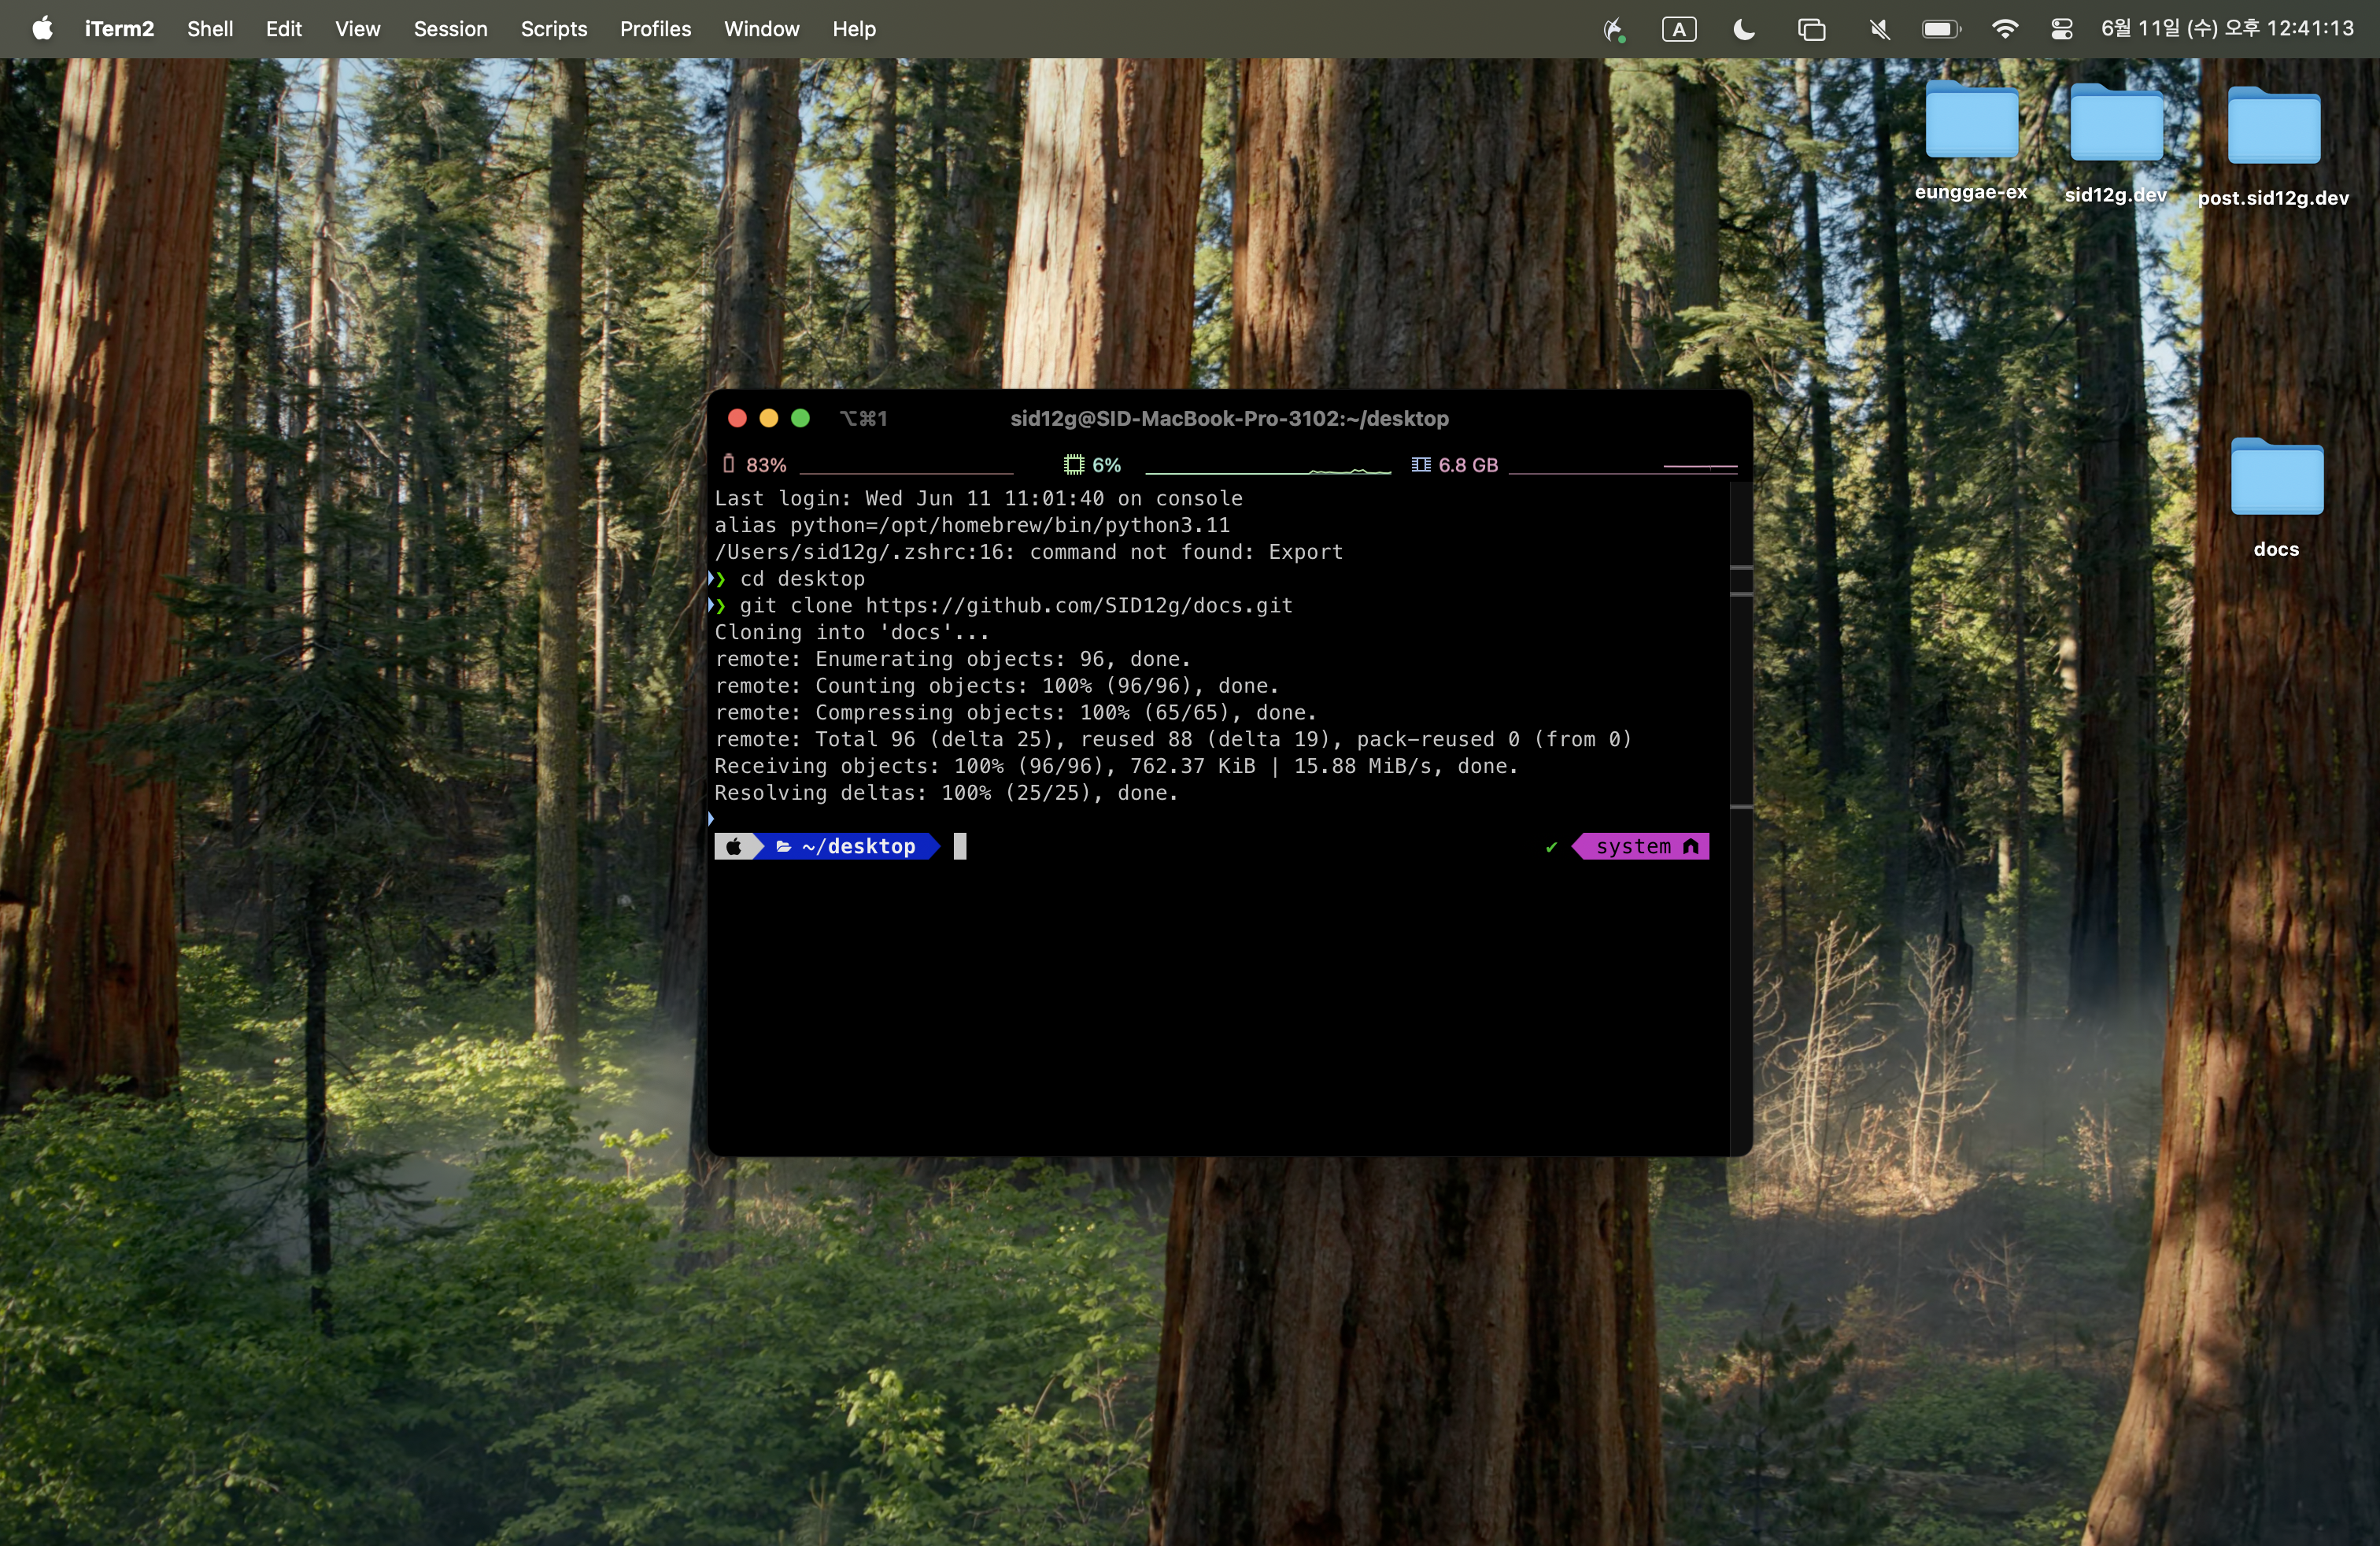Toggle Do Not Disturb moon icon
The height and width of the screenshot is (1546, 2380).
(x=1744, y=29)
